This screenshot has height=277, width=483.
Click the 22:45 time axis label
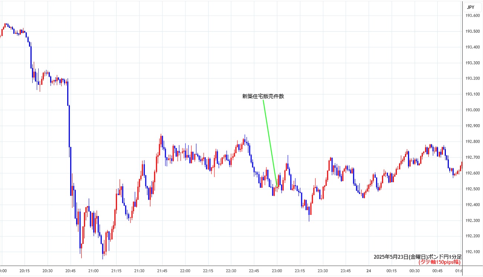[254, 271]
